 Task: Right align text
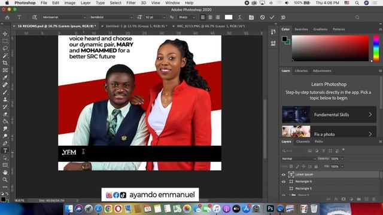218,17
